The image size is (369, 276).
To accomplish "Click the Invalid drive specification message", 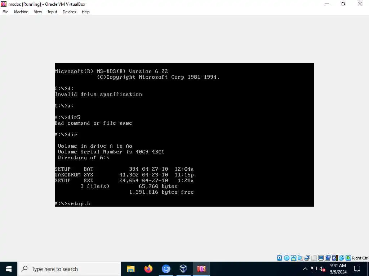I will tap(98, 95).
